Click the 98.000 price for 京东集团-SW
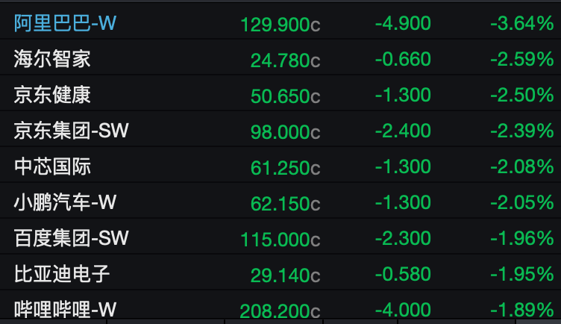 [280, 132]
